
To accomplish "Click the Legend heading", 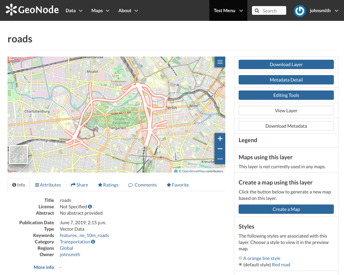I will click(248, 140).
